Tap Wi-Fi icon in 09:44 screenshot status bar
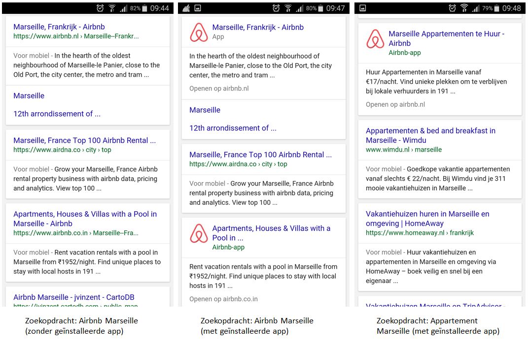Screen dimensions: 528x347 [x=112, y=8]
